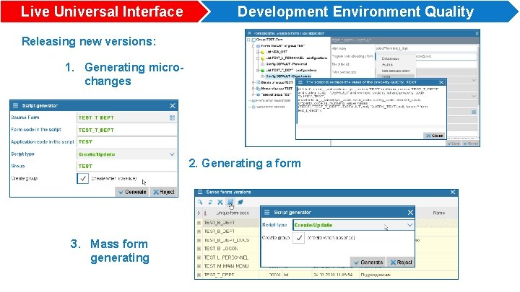Open the upper property dropdown in form designer

[x=474, y=80]
